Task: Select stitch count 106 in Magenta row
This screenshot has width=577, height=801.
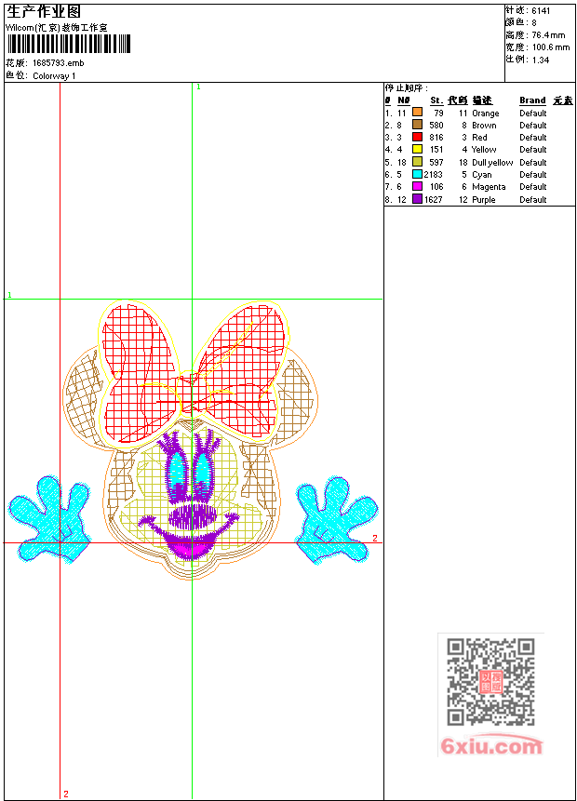Action: pos(436,187)
